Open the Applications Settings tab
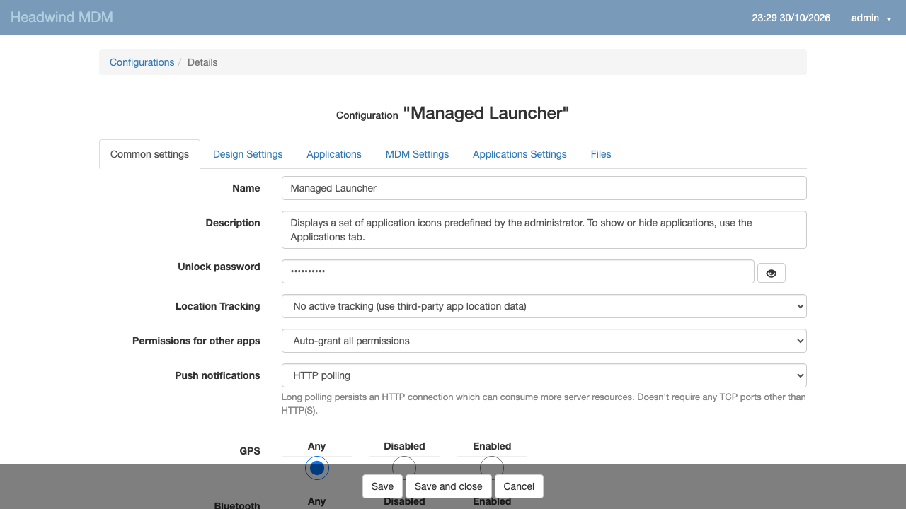The image size is (906, 509). 520,154
